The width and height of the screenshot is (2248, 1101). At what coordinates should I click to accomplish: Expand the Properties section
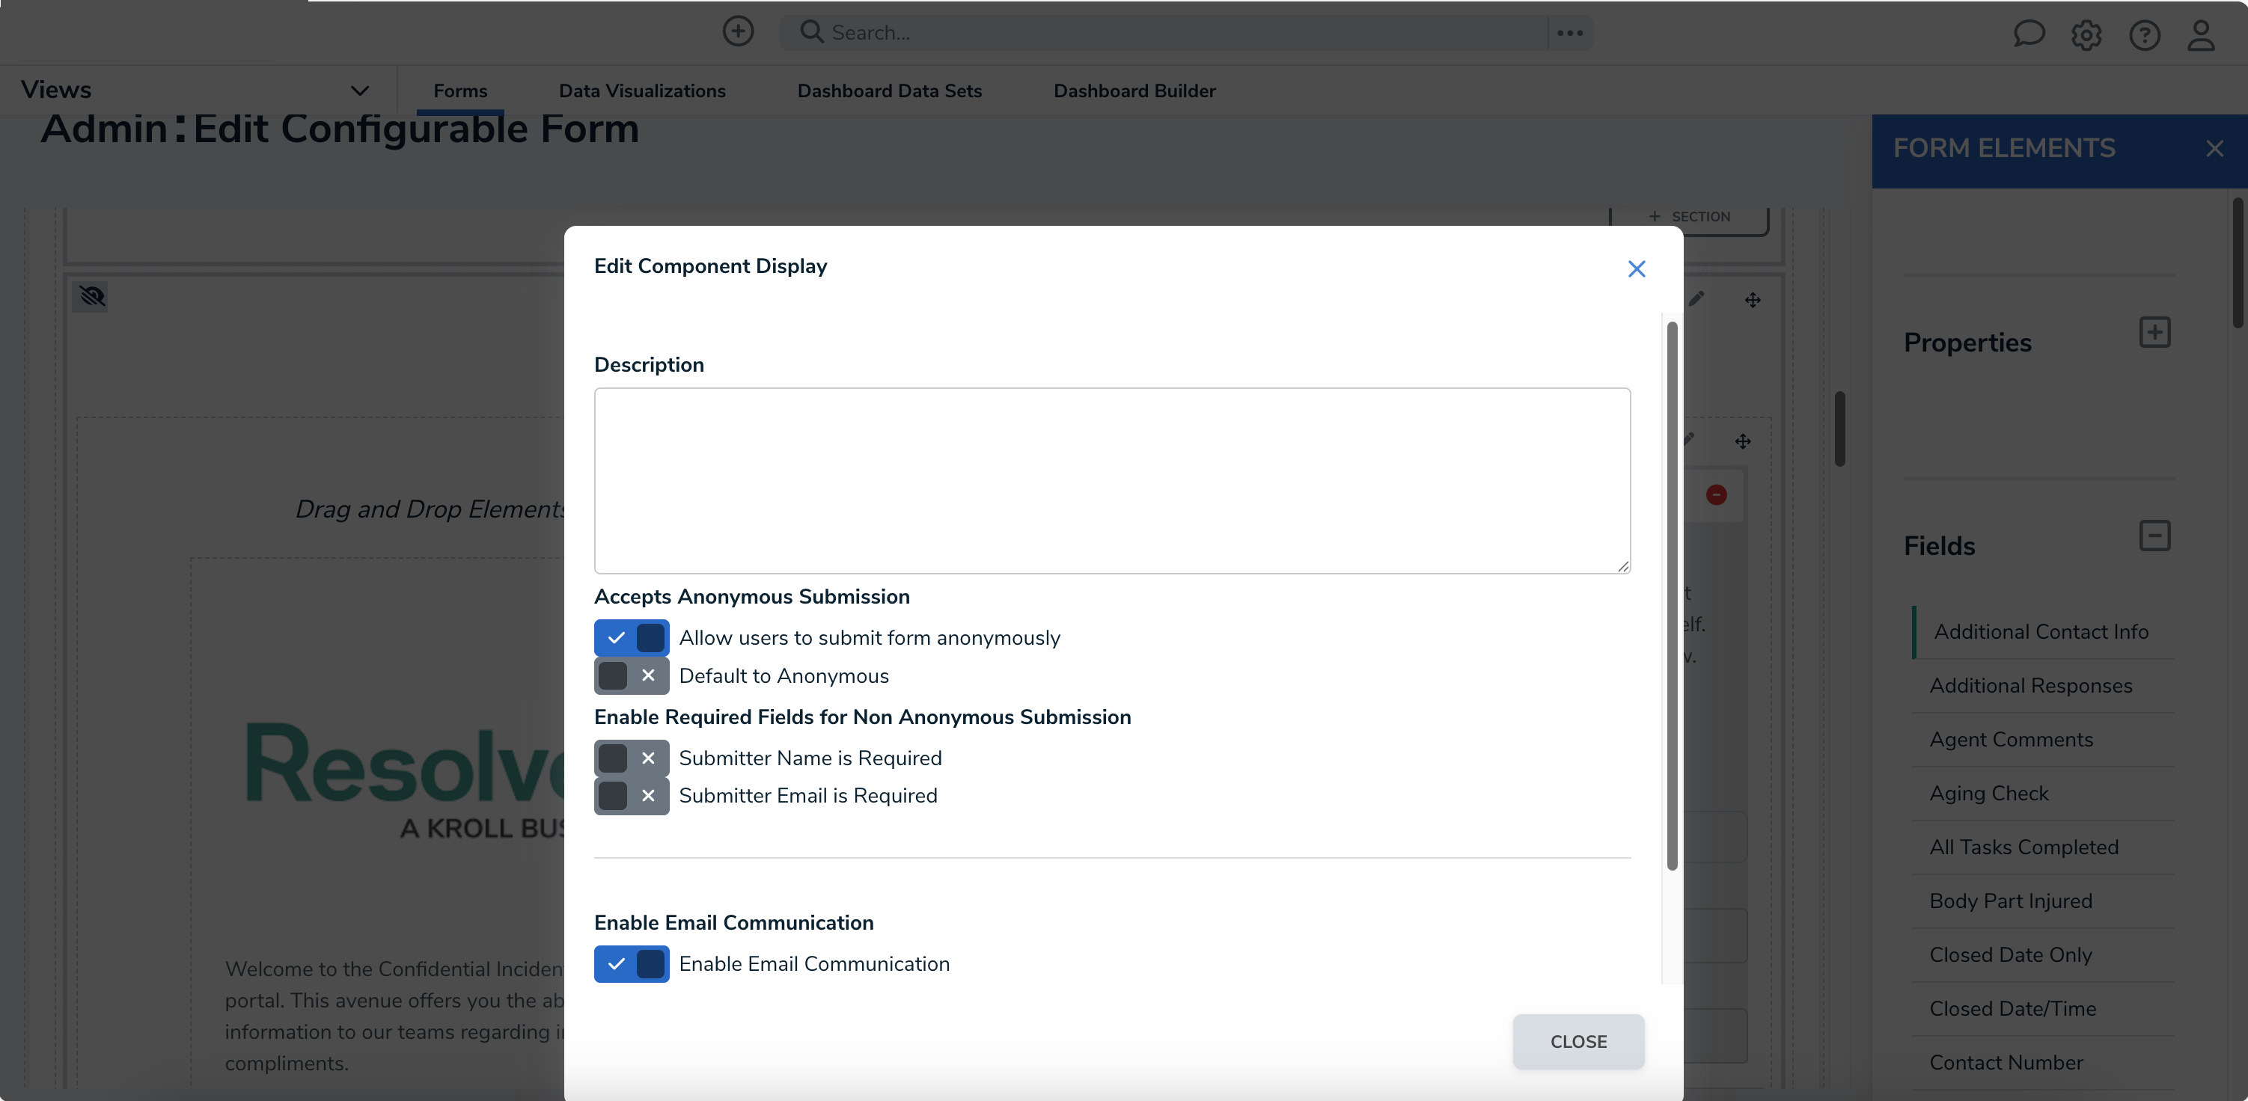[x=2154, y=332]
